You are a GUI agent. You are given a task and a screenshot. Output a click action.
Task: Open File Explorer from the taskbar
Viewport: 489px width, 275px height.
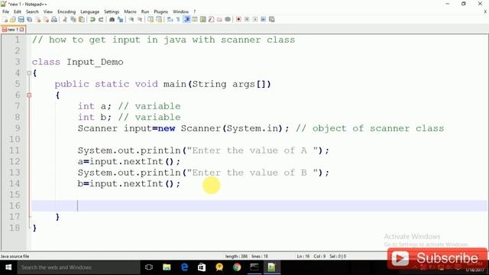[x=167, y=267]
